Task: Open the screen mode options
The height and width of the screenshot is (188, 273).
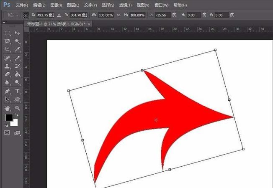Action: (x=17, y=133)
